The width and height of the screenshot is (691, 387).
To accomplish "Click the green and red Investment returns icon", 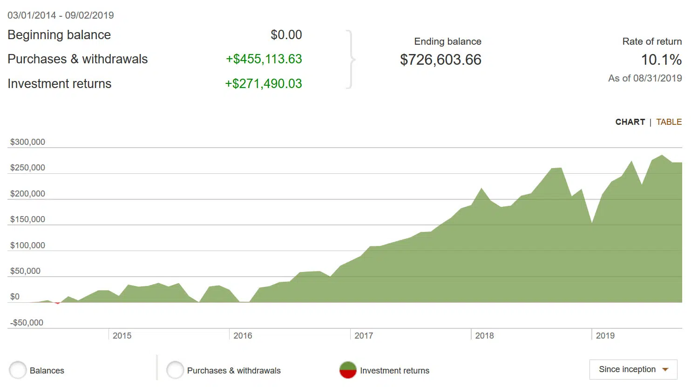I will (348, 370).
